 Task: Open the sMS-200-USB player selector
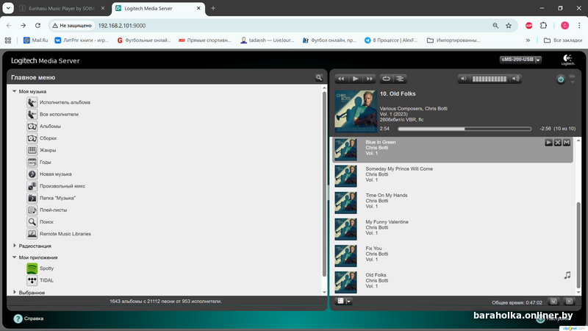click(520, 60)
